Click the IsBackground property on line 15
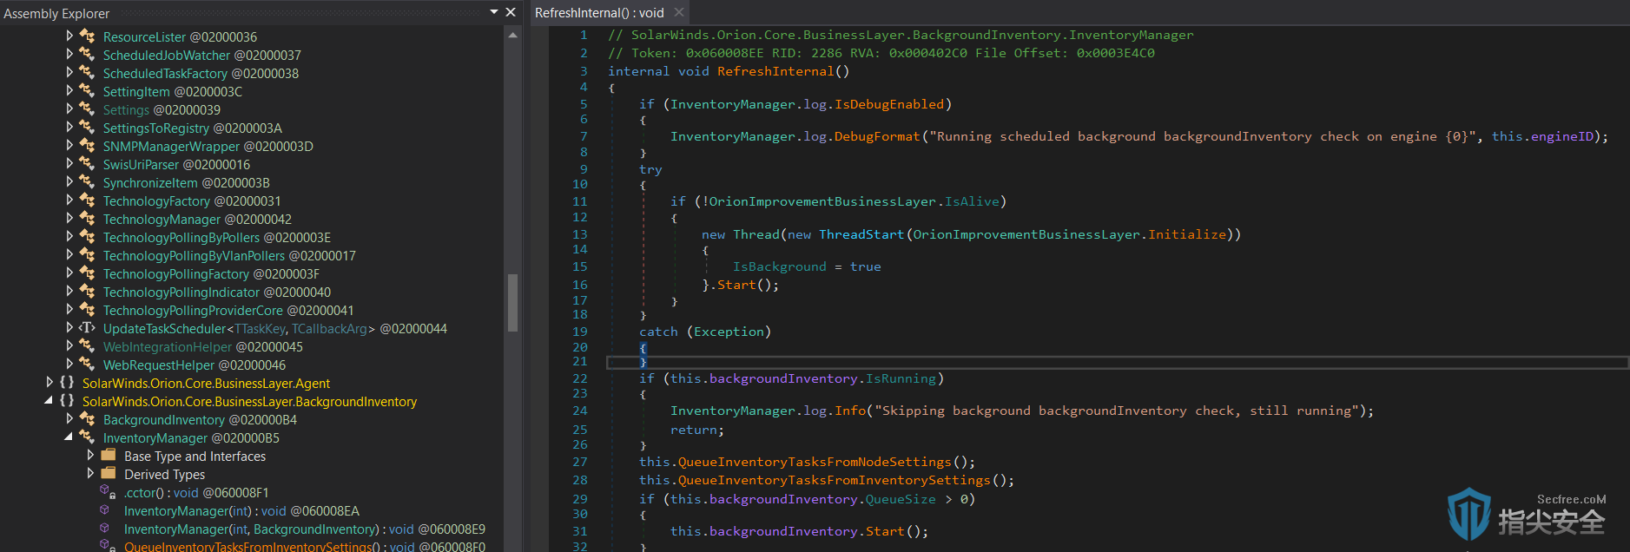The height and width of the screenshot is (552, 1630). (780, 266)
